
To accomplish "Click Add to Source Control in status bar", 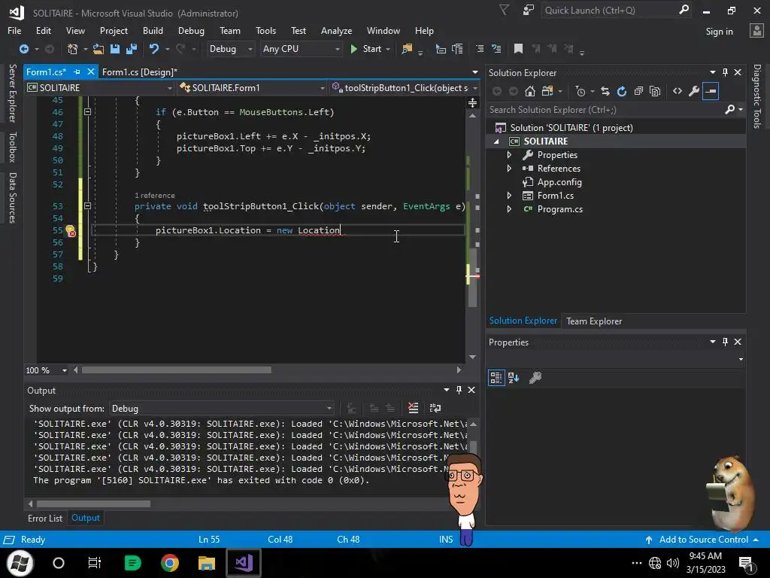I will 703,540.
